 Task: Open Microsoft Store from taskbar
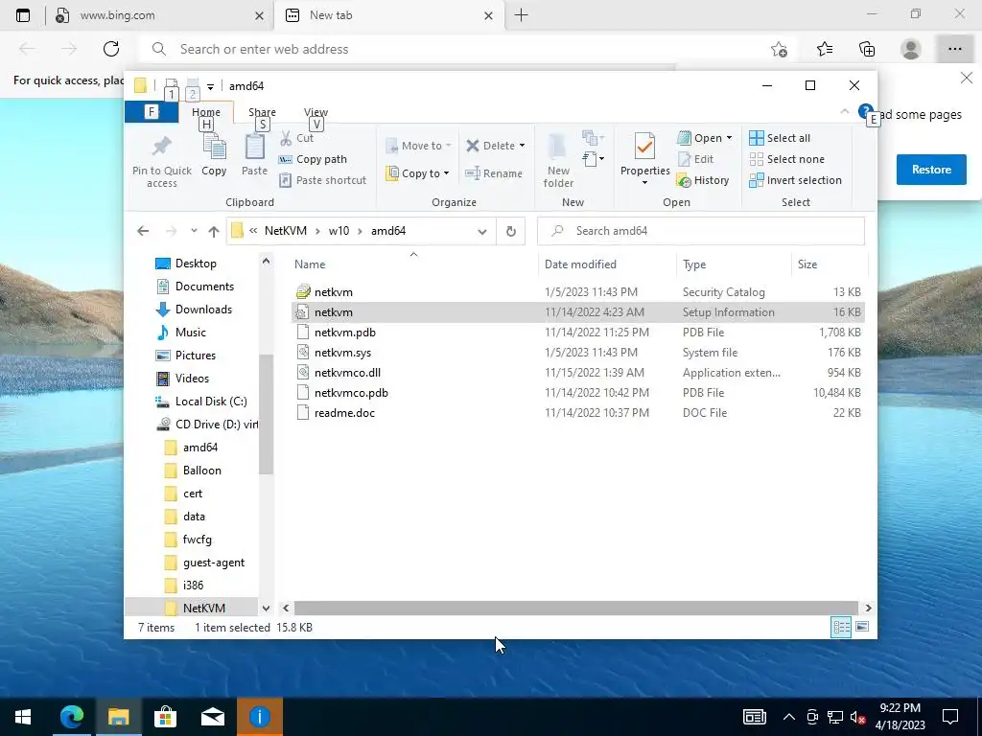click(x=165, y=717)
